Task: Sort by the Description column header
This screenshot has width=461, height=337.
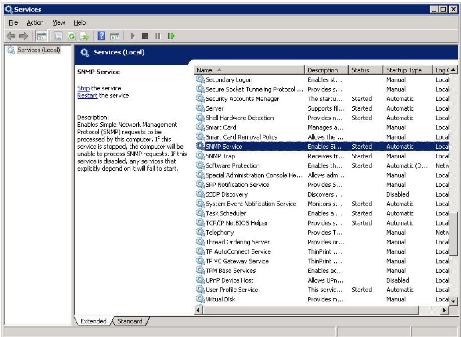Action: click(326, 70)
